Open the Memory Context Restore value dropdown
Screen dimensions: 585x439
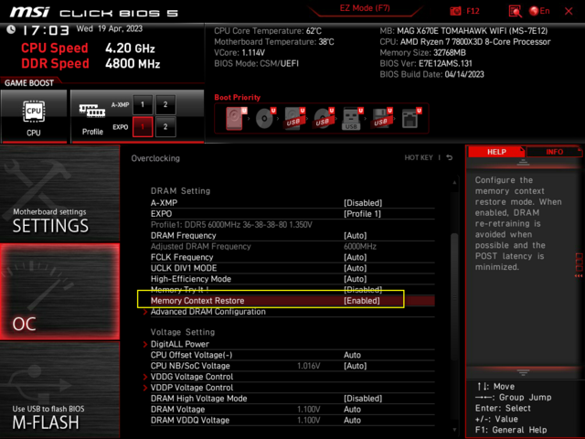click(362, 301)
